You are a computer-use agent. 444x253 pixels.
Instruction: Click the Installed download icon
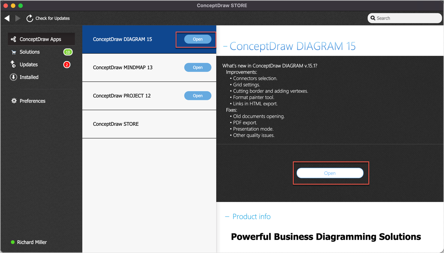pyautogui.click(x=13, y=77)
